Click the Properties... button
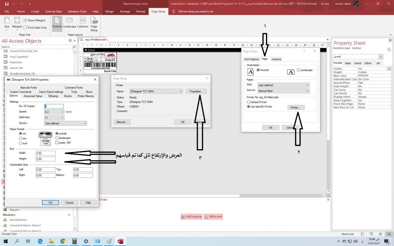 tap(196, 91)
